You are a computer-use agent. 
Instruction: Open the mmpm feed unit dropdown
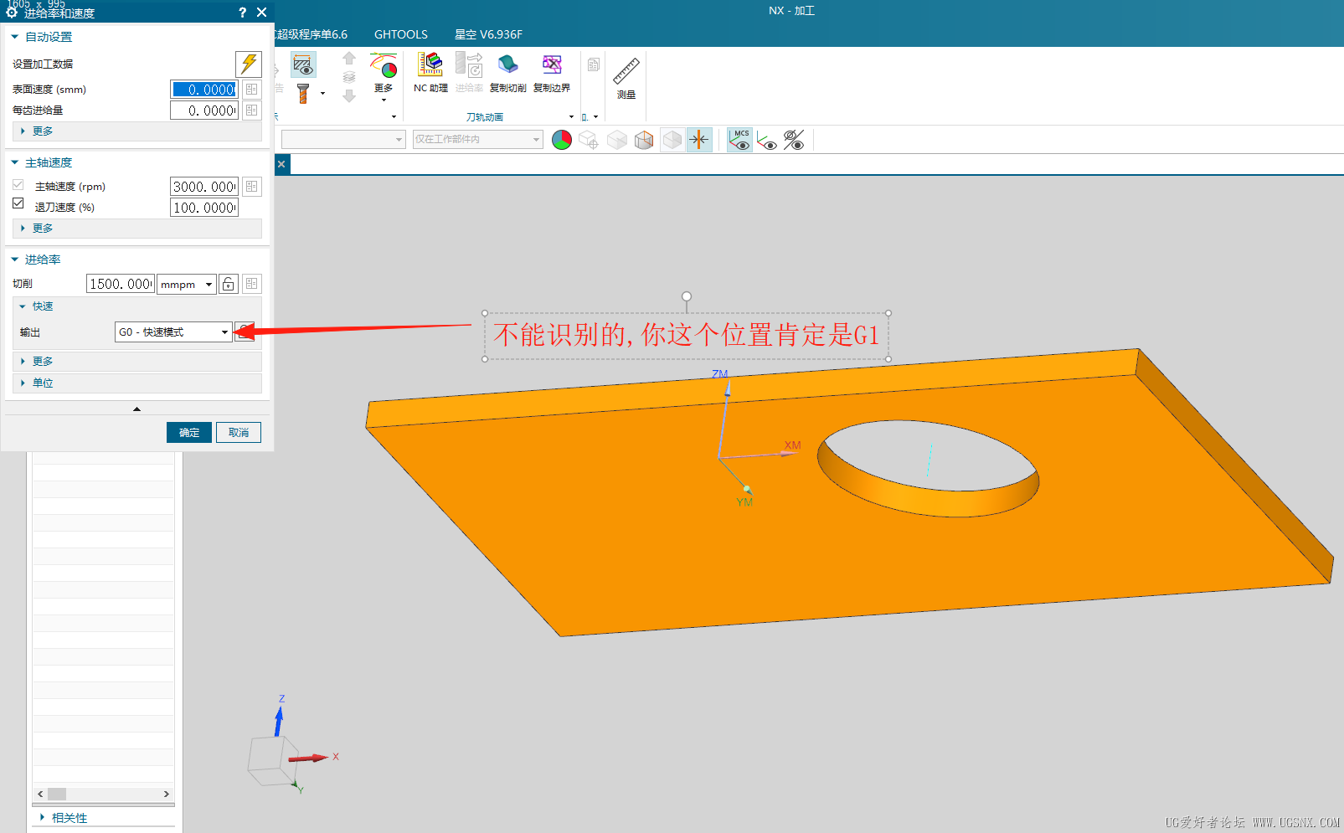(187, 284)
